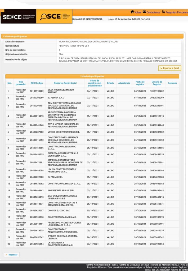Click the Nombre o Razón Social column header
Image resolution: width=188 pixels, height=271 pixels.
click(65, 83)
